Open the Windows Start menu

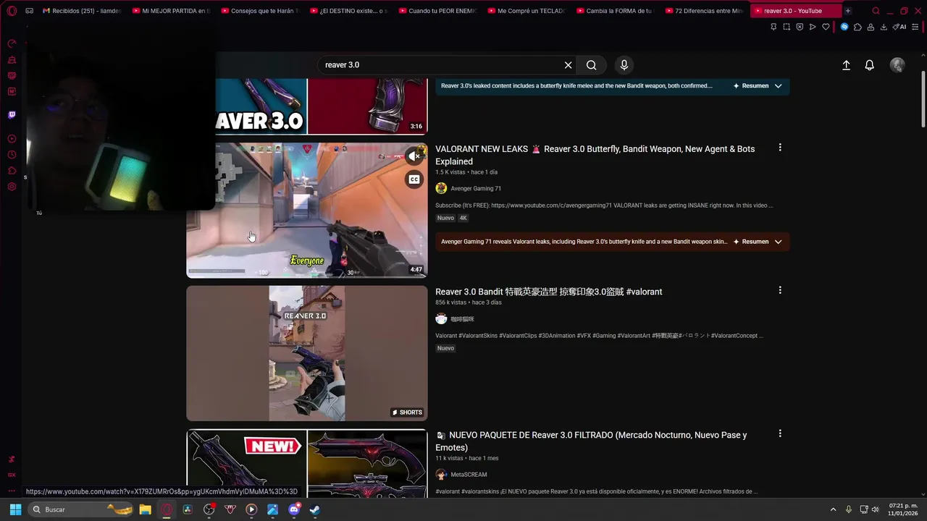(x=15, y=509)
